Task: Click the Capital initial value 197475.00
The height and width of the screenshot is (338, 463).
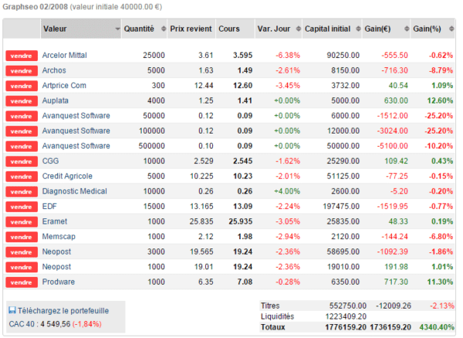Action: [x=341, y=206]
